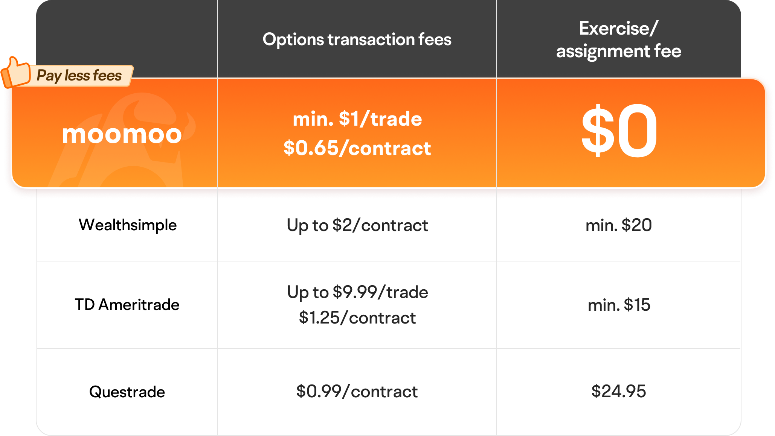775x436 pixels.
Task: Click the large $0 fee value
Action: [619, 132]
